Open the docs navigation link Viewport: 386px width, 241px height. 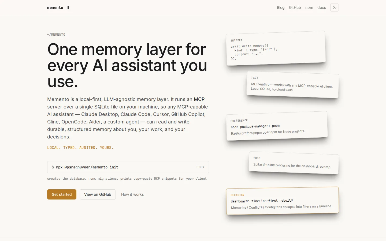pyautogui.click(x=322, y=7)
